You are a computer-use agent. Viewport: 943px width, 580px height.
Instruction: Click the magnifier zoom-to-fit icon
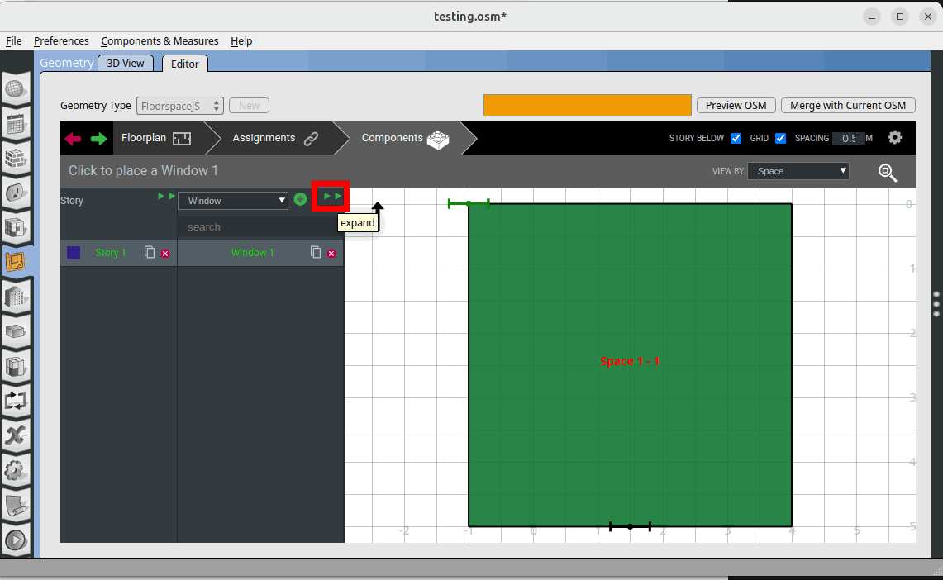pyautogui.click(x=888, y=172)
